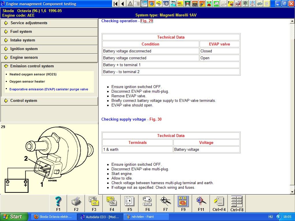Click the scrollbar down arrow

pos(292,192)
